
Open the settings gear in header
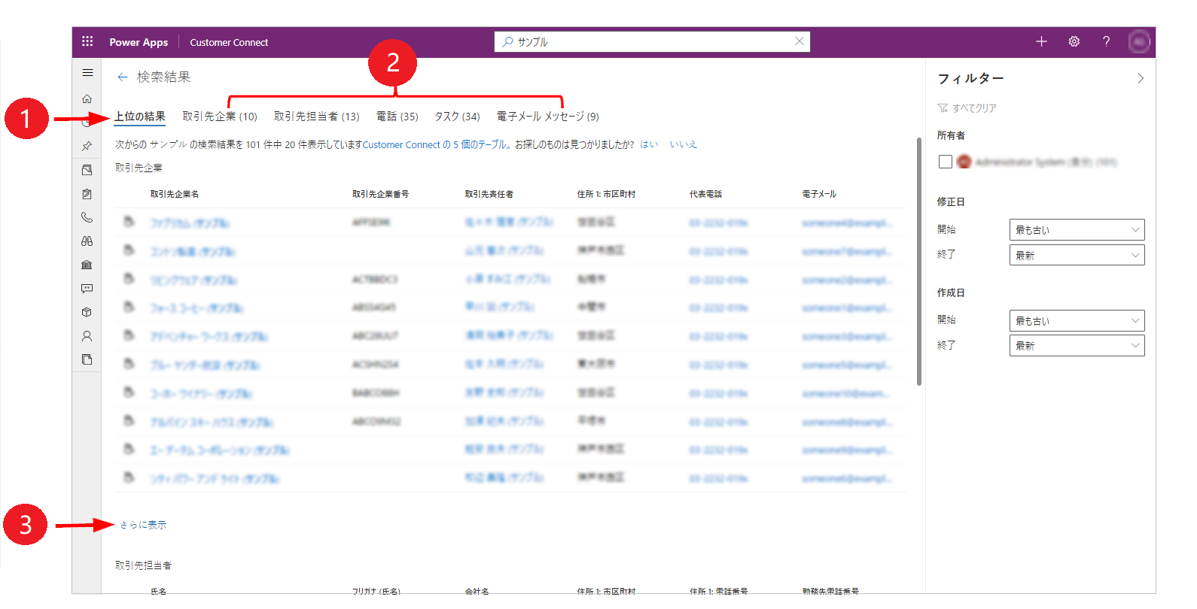click(1074, 41)
